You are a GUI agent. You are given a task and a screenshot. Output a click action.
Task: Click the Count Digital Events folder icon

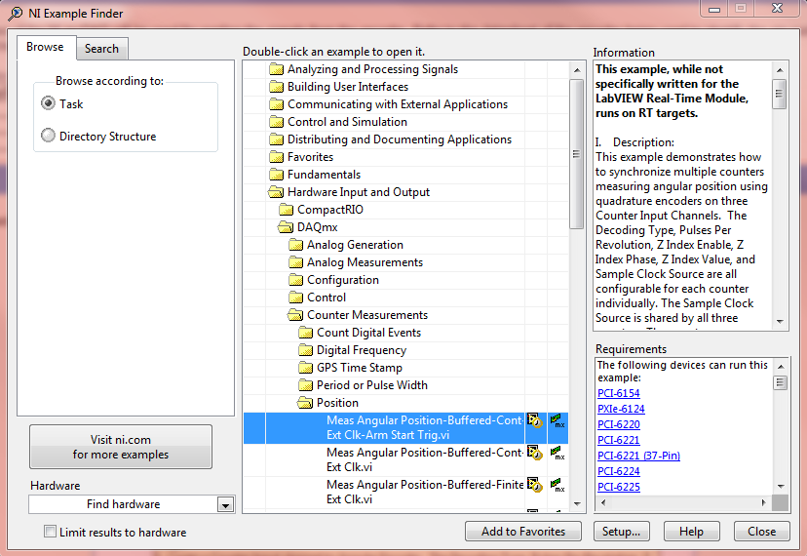click(306, 333)
